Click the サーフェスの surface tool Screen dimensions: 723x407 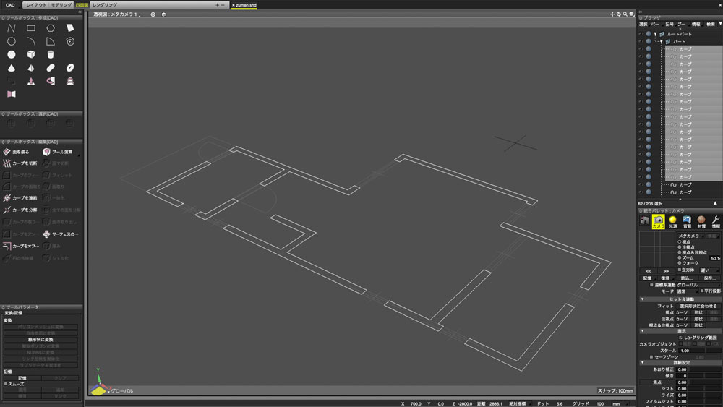61,234
